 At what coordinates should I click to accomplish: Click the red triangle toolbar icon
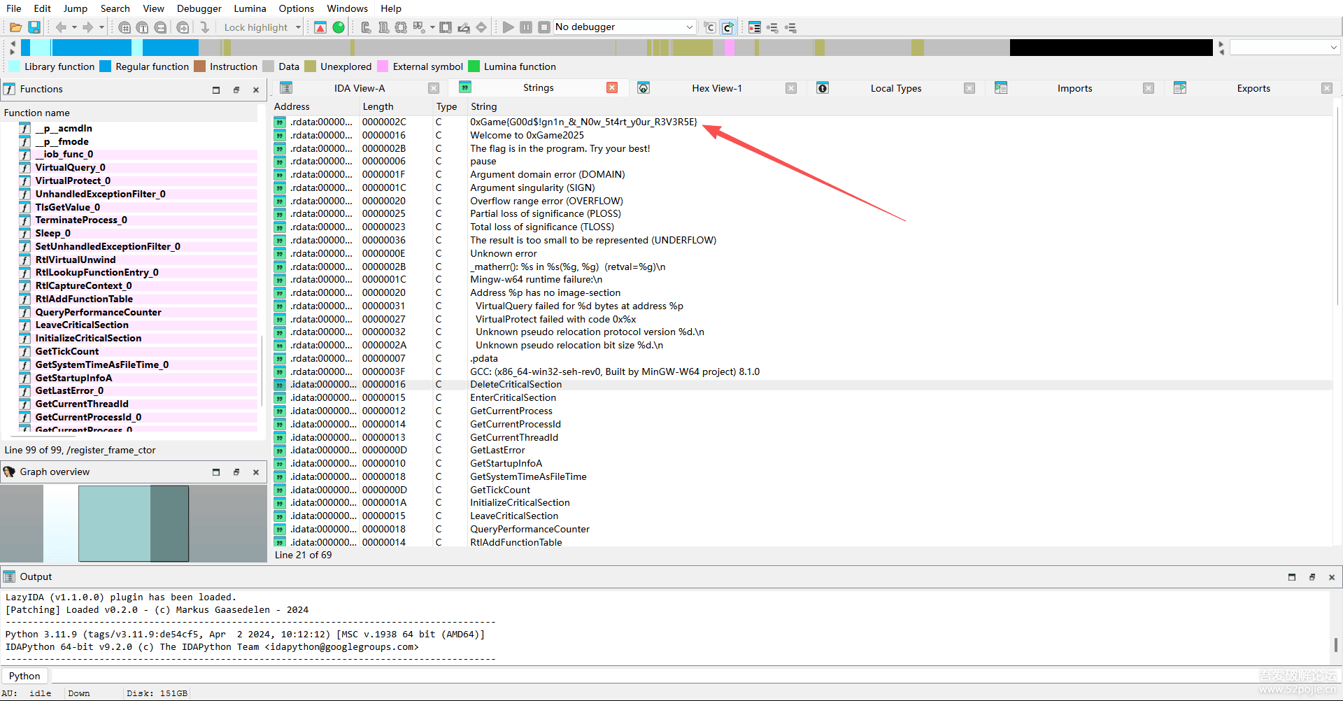[320, 27]
